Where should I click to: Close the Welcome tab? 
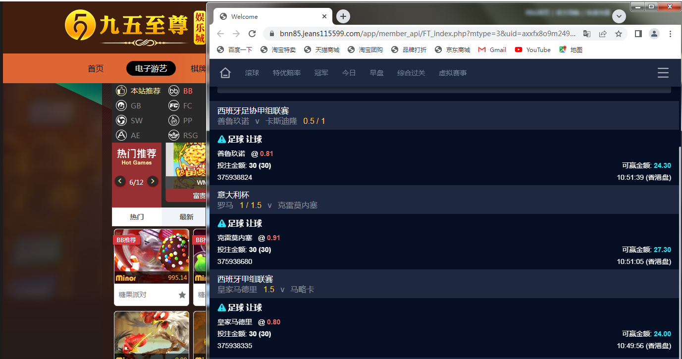click(324, 16)
